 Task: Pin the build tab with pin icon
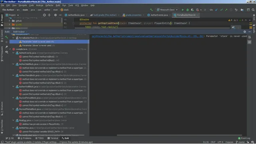coord(6,47)
